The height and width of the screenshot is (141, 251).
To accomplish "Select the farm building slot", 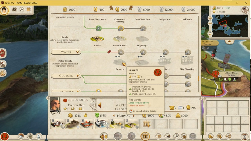I will tap(117, 124).
